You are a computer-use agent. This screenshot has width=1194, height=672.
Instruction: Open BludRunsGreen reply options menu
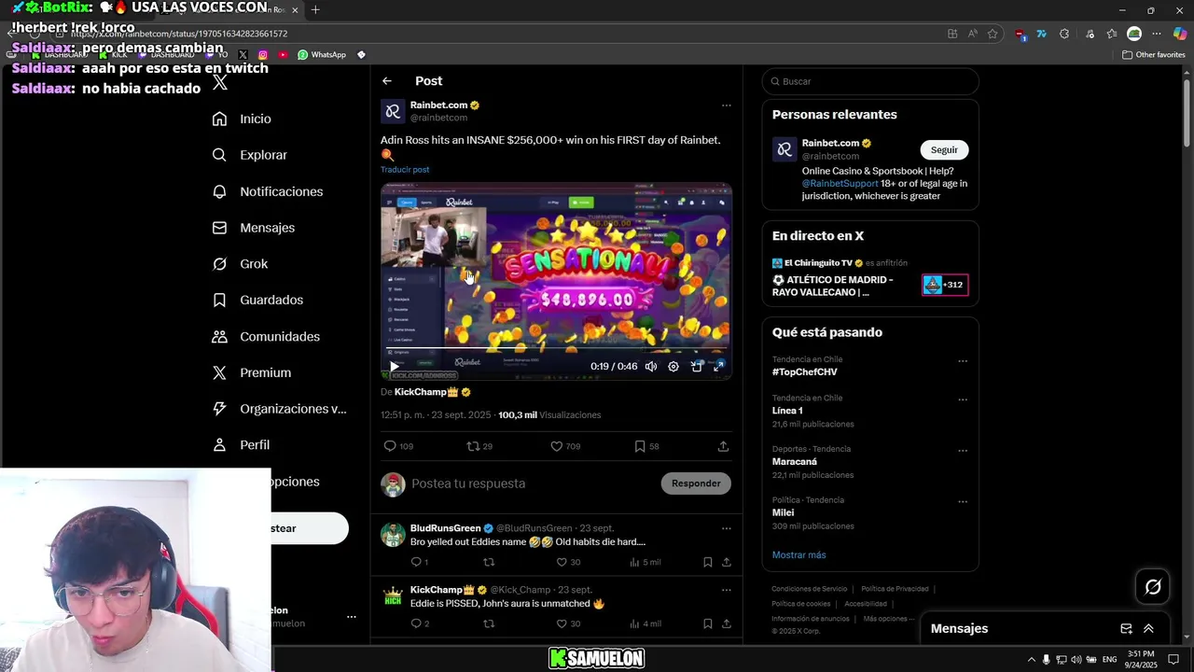click(x=727, y=528)
